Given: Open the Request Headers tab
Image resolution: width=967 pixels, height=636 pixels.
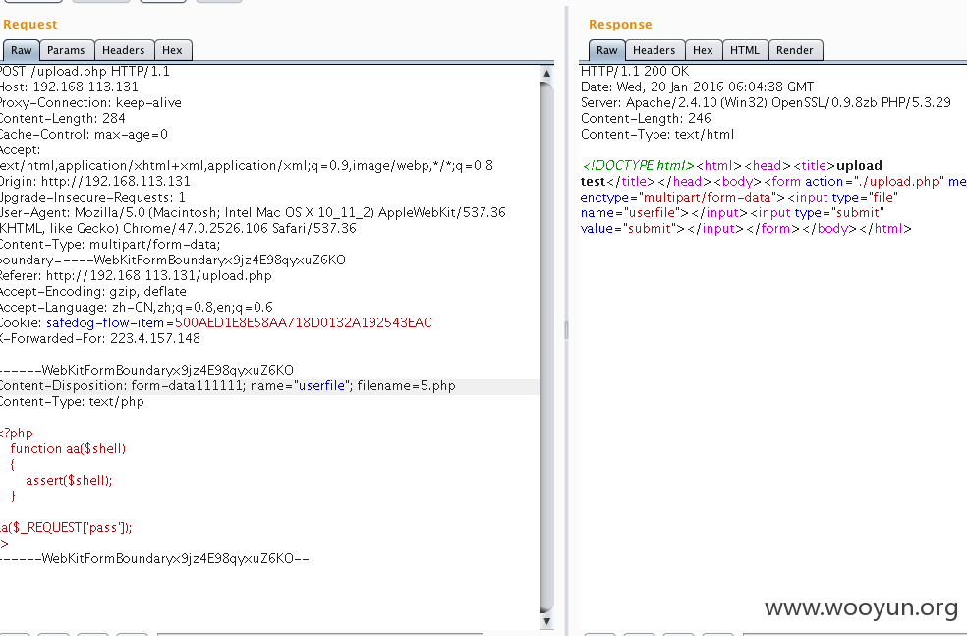Looking at the screenshot, I should pos(124,50).
